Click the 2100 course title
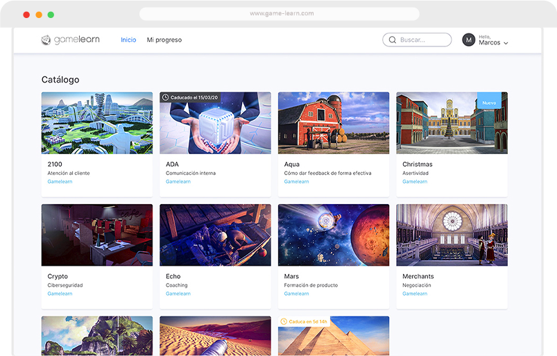 pos(55,164)
